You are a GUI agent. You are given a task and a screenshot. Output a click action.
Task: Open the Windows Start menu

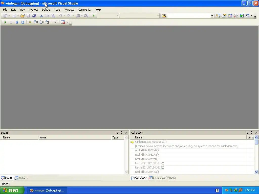click(x=12, y=190)
